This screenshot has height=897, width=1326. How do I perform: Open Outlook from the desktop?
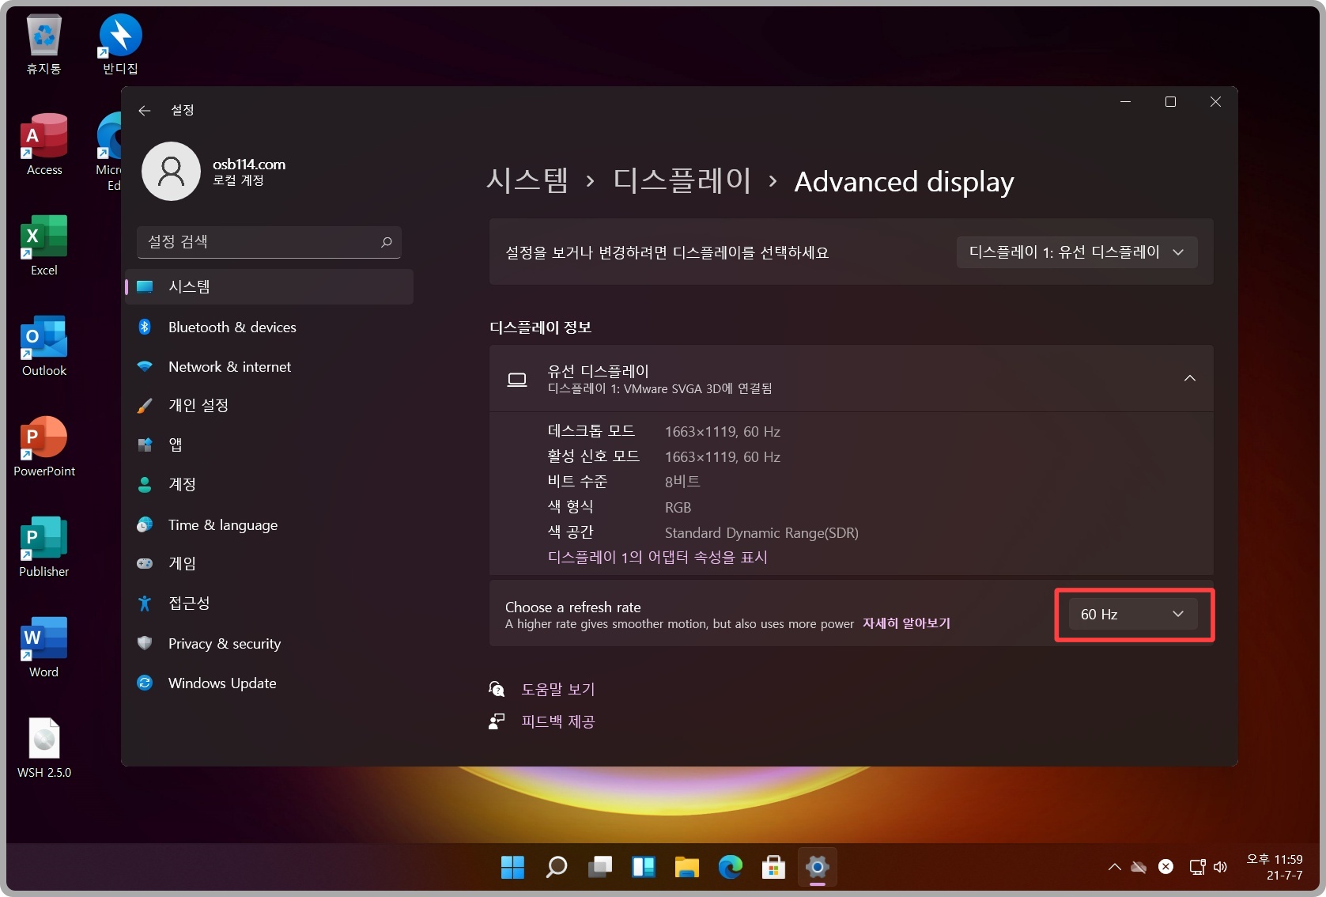[43, 346]
